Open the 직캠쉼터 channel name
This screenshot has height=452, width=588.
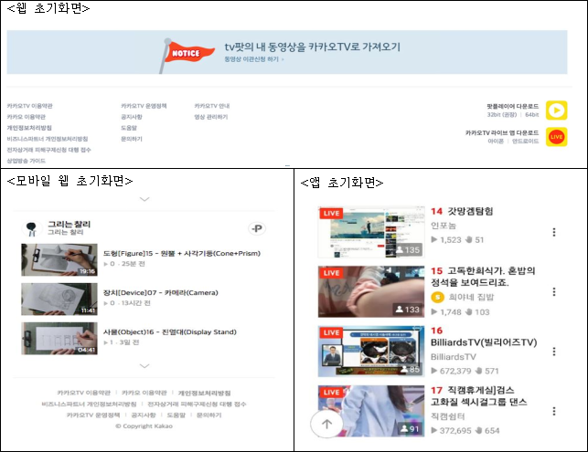tap(448, 416)
